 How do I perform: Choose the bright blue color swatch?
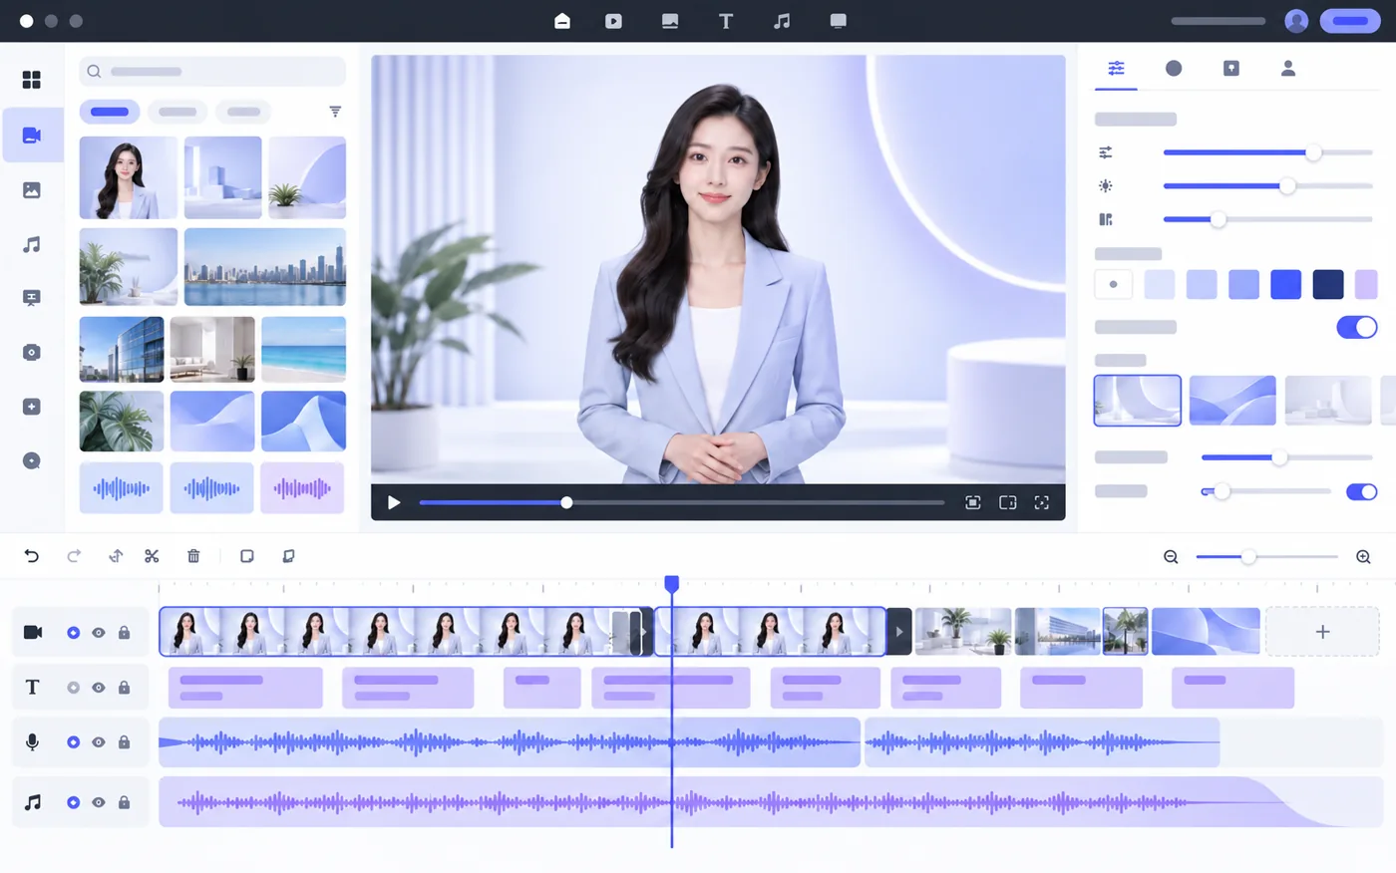click(x=1285, y=284)
